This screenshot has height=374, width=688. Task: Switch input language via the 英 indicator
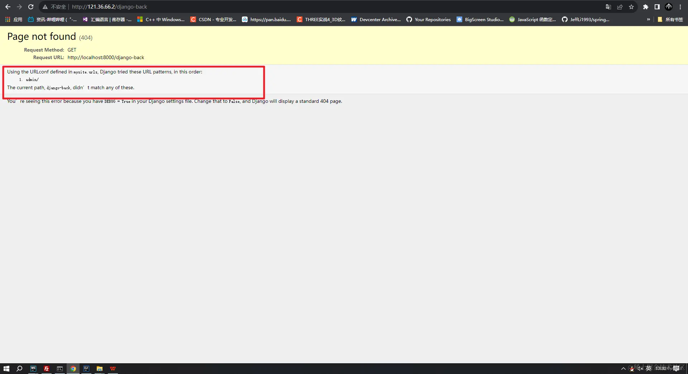coord(649,369)
